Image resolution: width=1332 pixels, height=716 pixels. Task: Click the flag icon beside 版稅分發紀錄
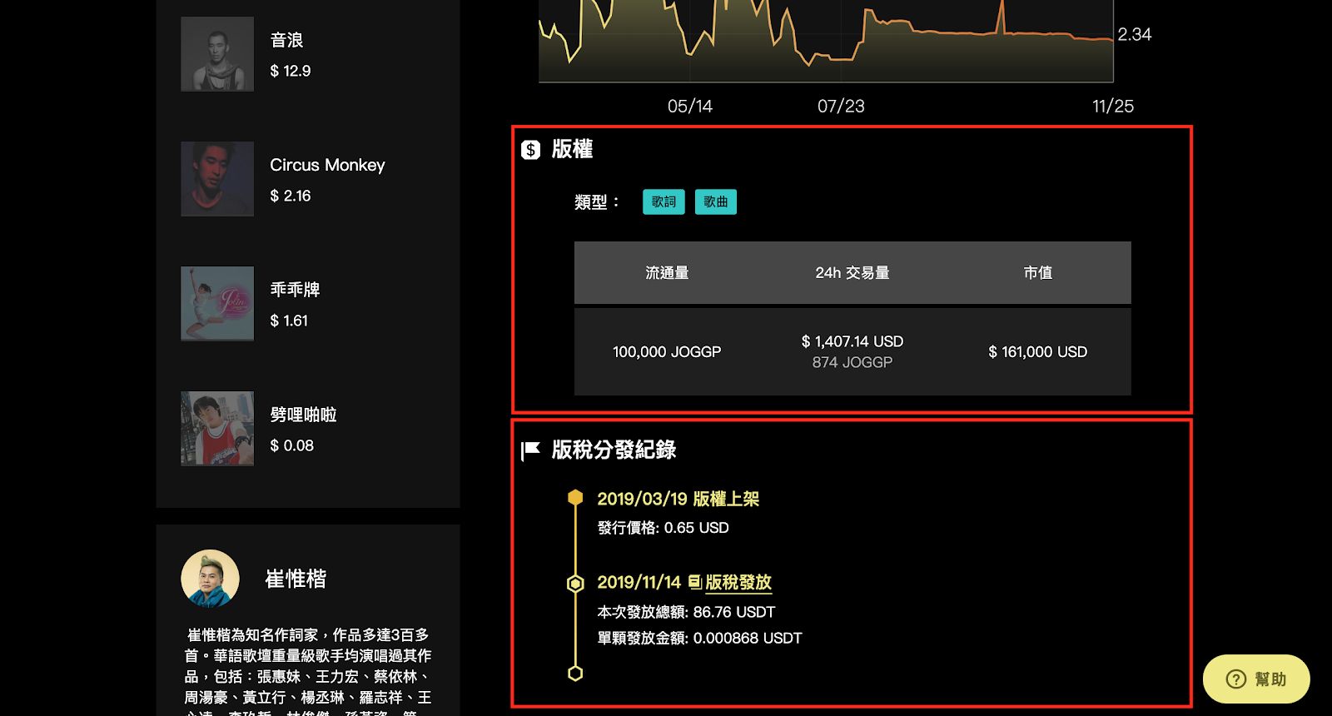click(x=530, y=450)
